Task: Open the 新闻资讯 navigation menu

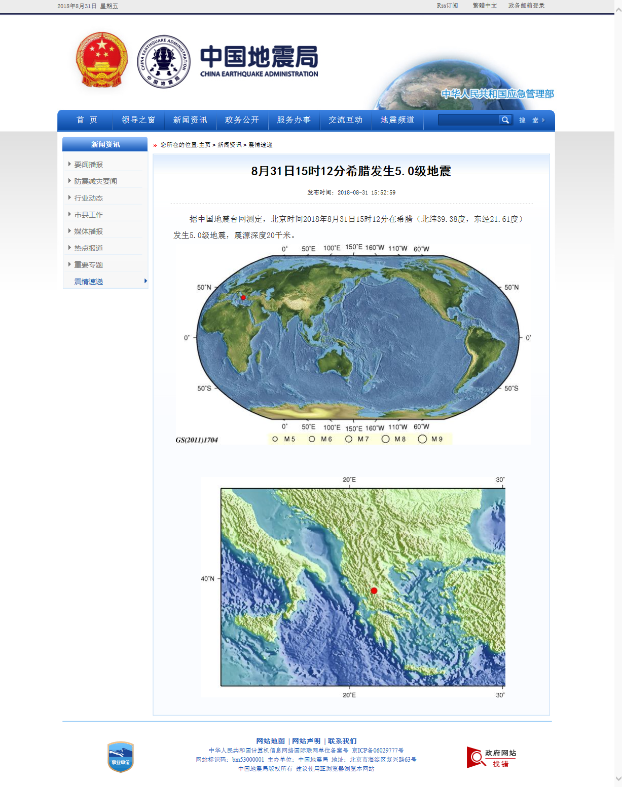Action: tap(190, 120)
